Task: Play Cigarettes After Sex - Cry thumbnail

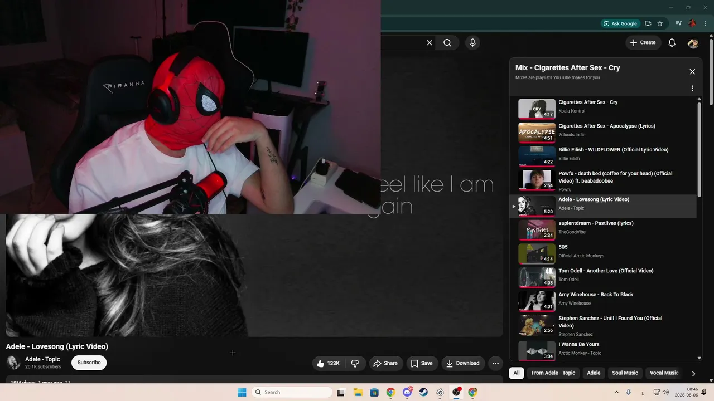Action: [537, 109]
